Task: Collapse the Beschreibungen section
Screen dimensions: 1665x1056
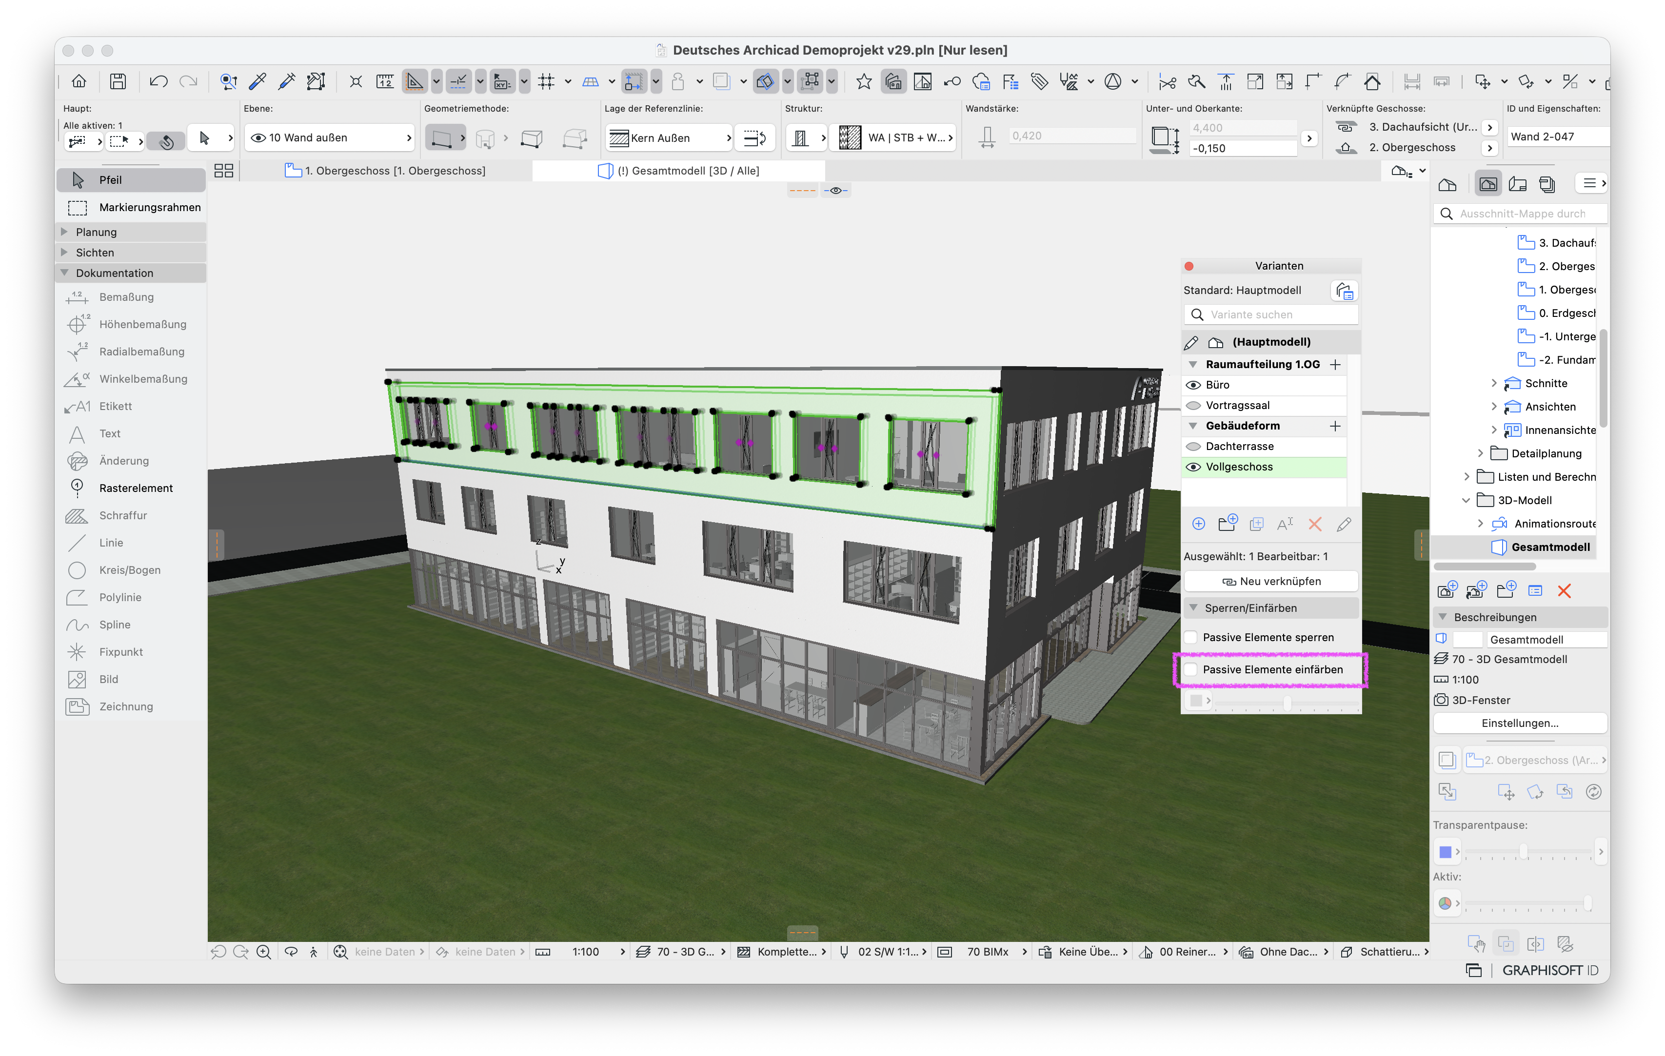Action: point(1443,617)
